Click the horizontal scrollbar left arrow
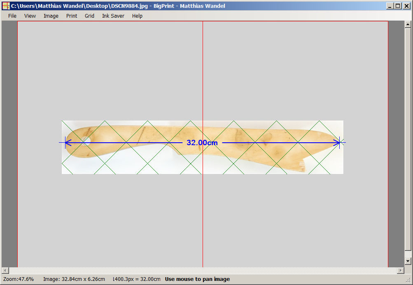Screen dimensions: 413x285 pos(5,271)
